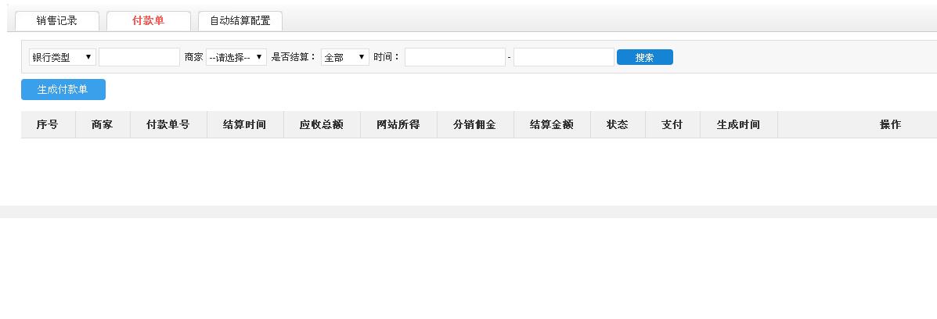The width and height of the screenshot is (937, 319).
Task: Click the text field beside 银行类型
Action: (139, 57)
